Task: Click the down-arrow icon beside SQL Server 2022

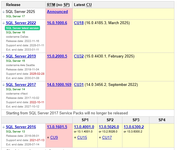Action: coord(3,23)
